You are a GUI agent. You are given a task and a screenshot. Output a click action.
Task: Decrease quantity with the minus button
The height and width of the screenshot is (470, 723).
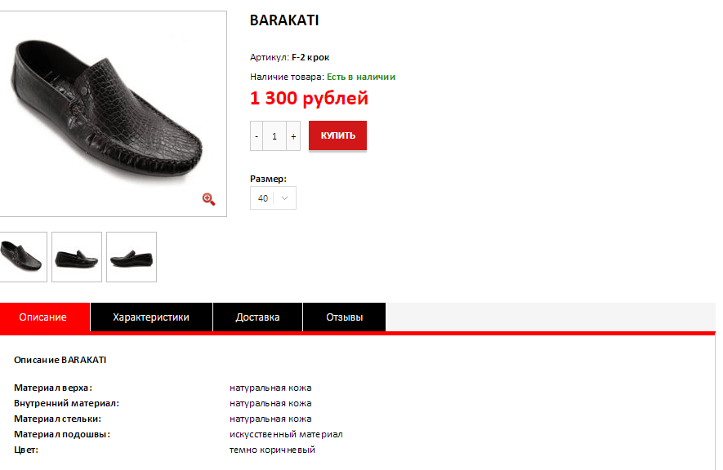pyautogui.click(x=257, y=135)
